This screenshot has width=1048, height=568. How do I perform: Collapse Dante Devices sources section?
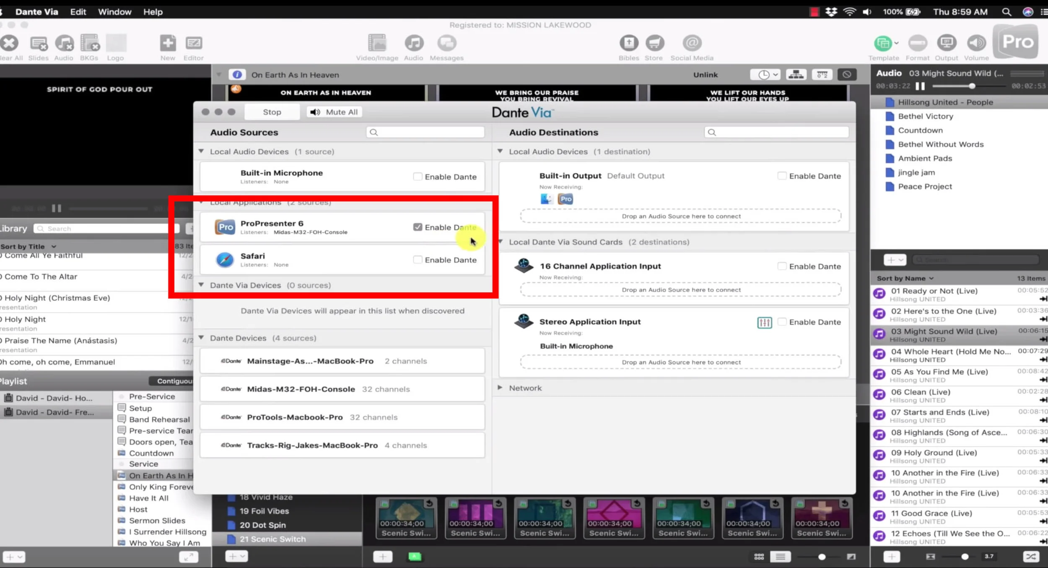pos(201,338)
